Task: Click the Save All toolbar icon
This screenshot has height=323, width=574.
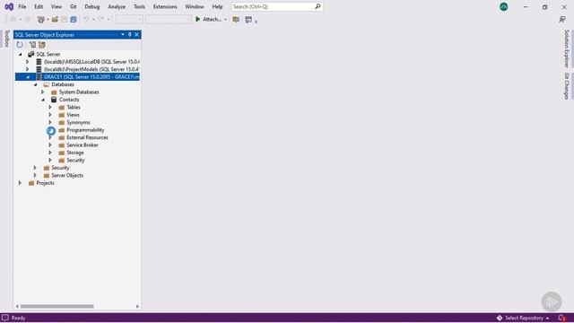Action: point(74,20)
